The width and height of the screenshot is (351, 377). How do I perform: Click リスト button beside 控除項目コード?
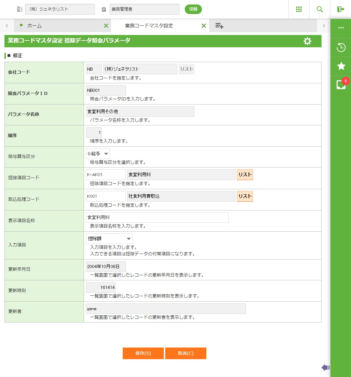(x=245, y=175)
